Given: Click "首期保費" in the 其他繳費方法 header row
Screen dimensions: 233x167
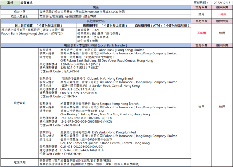Looking at the screenshot, I should click(201, 21).
